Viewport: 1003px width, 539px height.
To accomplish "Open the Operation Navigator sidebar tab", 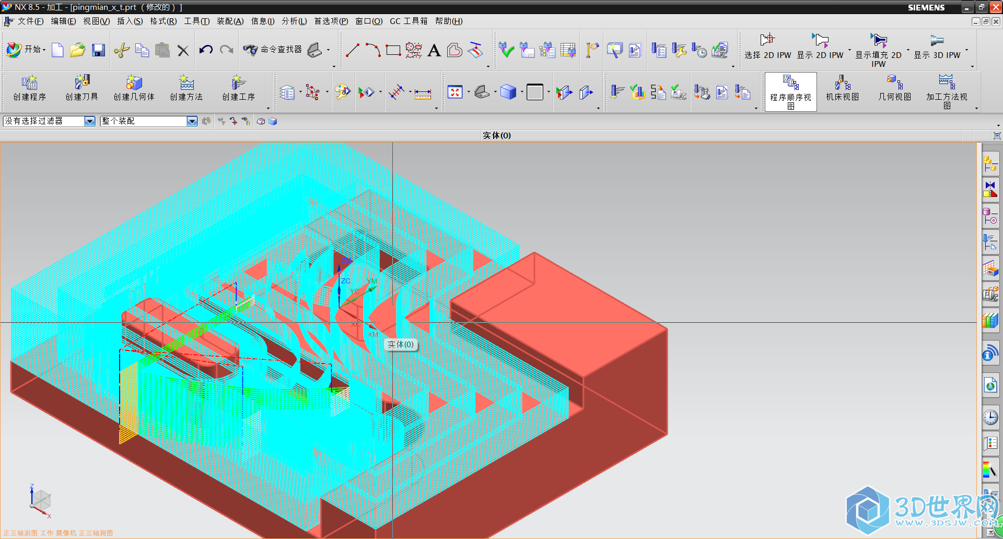I will 990,242.
